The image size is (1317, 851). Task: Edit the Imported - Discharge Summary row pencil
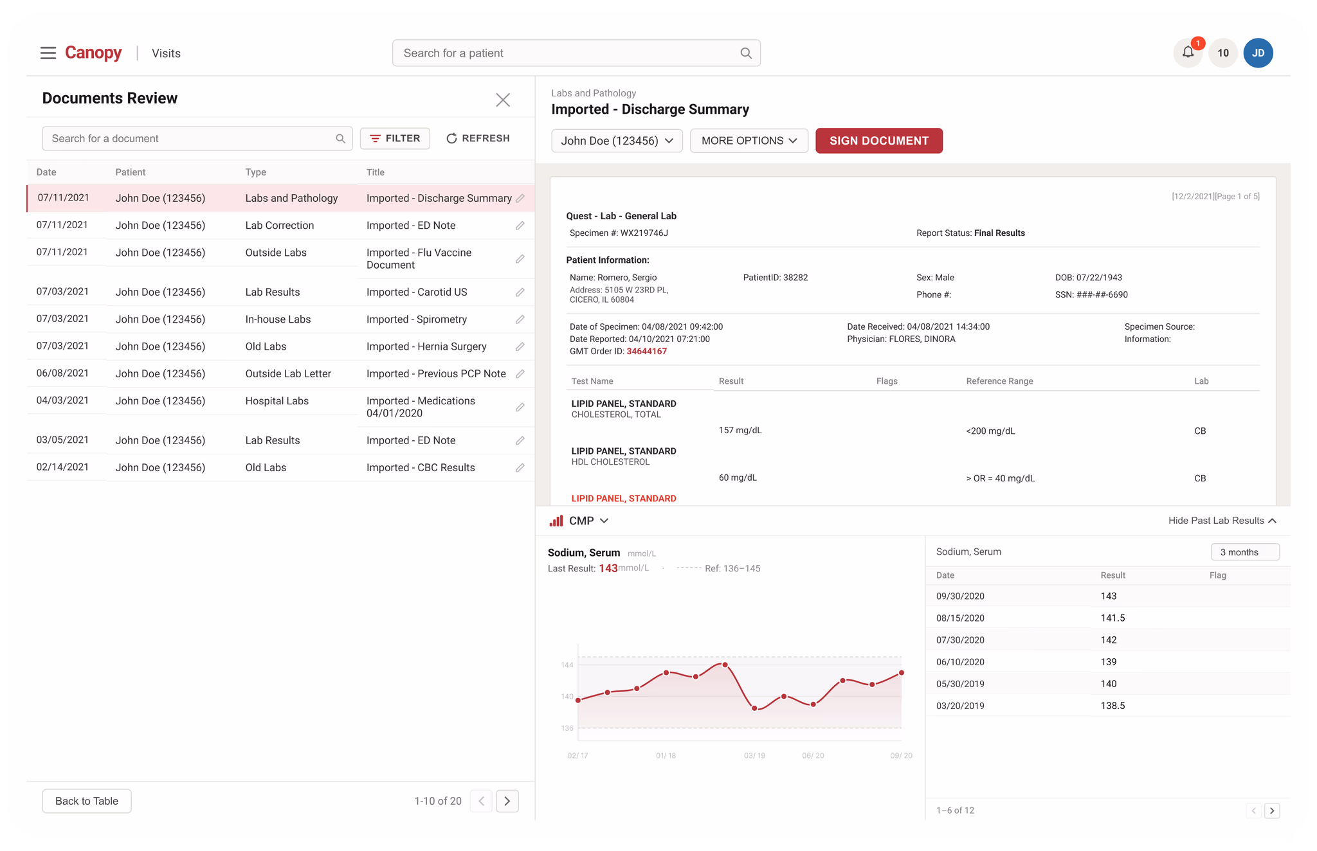point(520,199)
